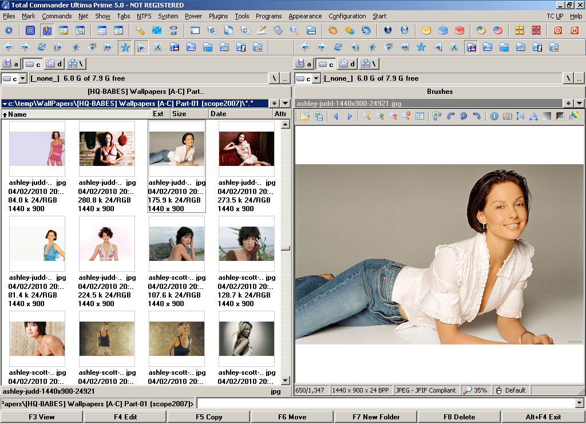Show image info in the viewer toolbar
This screenshot has height=424, width=586.
[494, 116]
